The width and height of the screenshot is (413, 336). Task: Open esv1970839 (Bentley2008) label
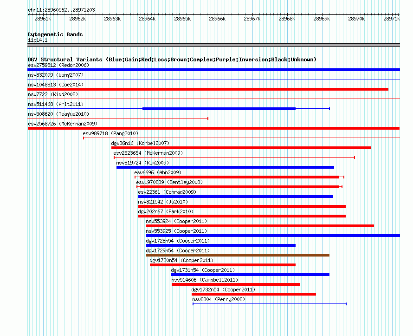click(x=169, y=182)
